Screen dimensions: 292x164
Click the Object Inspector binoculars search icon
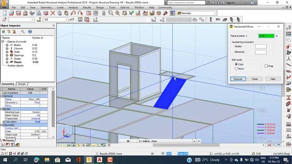pos(23,31)
